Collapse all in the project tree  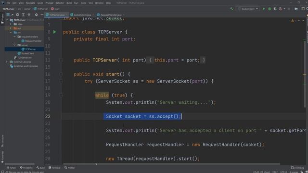click(29, 15)
